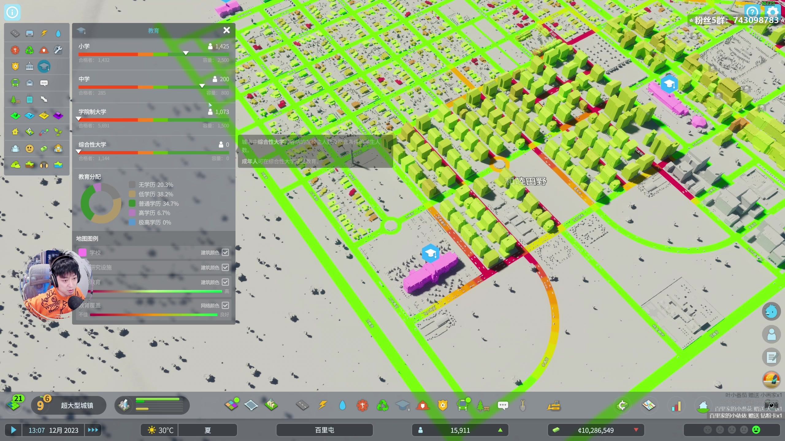Open the settings gear at top right

point(772,12)
